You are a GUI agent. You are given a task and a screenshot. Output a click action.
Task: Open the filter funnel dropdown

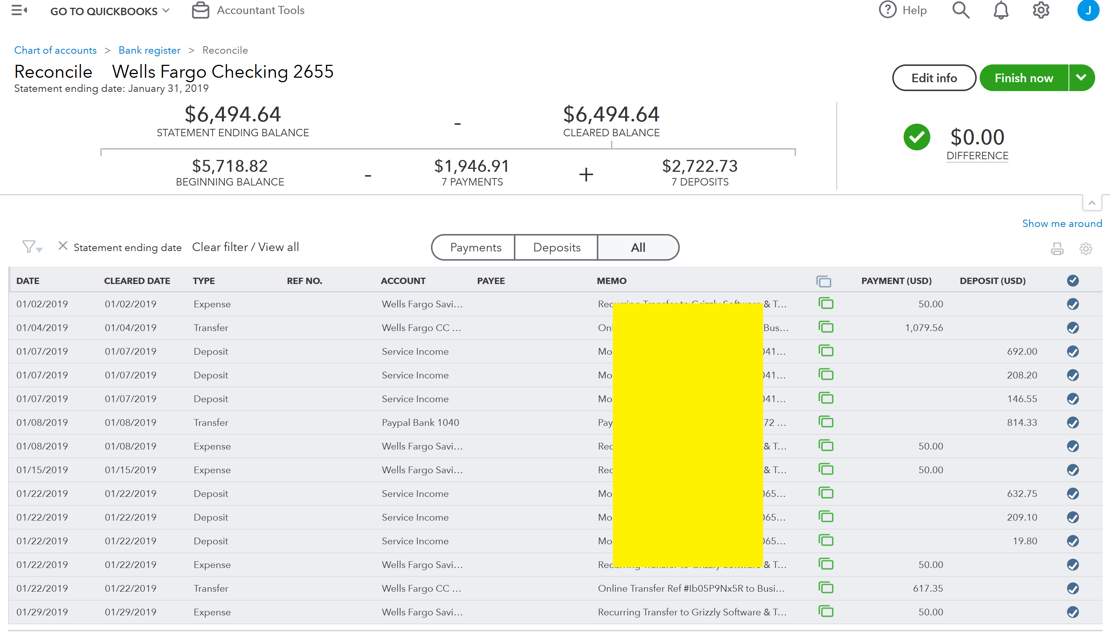tap(31, 247)
